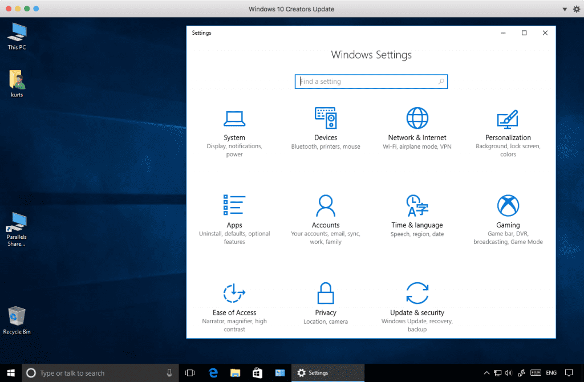Open Personalization settings
The width and height of the screenshot is (584, 382).
pos(508,133)
